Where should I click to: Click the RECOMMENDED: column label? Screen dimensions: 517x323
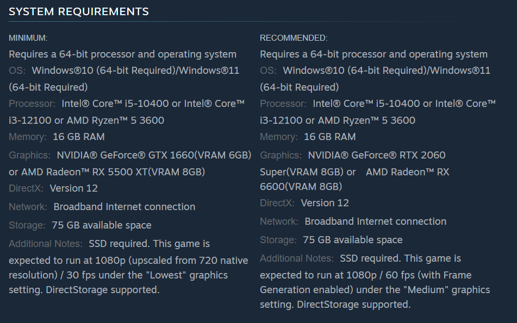click(x=294, y=38)
